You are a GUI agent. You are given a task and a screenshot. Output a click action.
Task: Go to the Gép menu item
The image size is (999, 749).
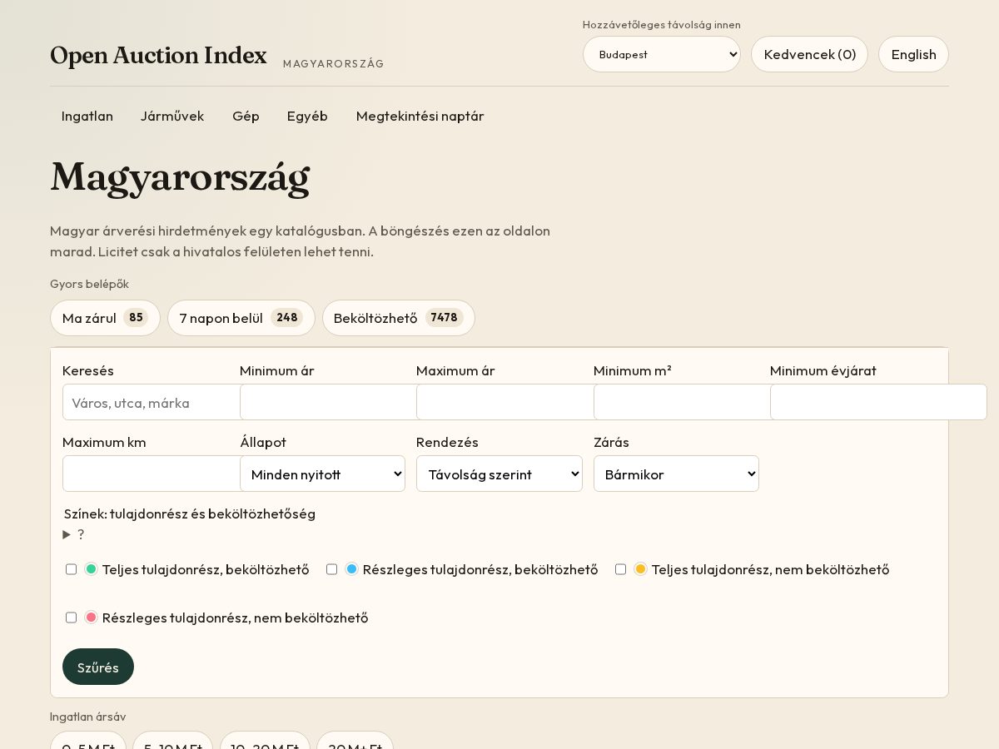click(x=246, y=116)
